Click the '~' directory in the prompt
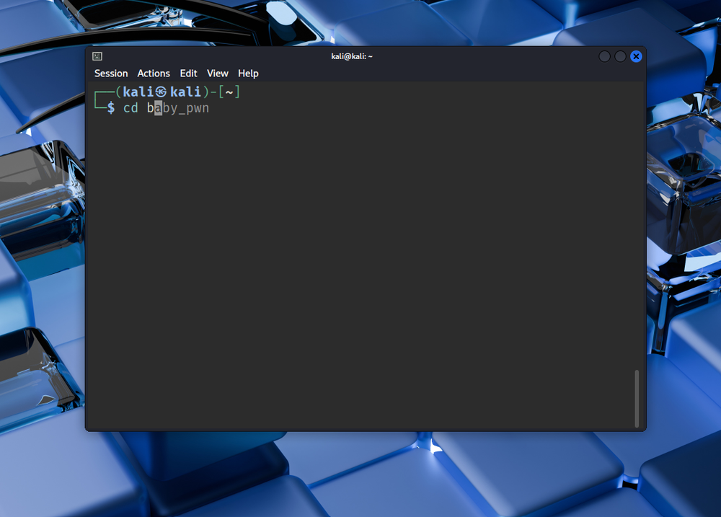The height and width of the screenshot is (517, 721). pyautogui.click(x=229, y=92)
